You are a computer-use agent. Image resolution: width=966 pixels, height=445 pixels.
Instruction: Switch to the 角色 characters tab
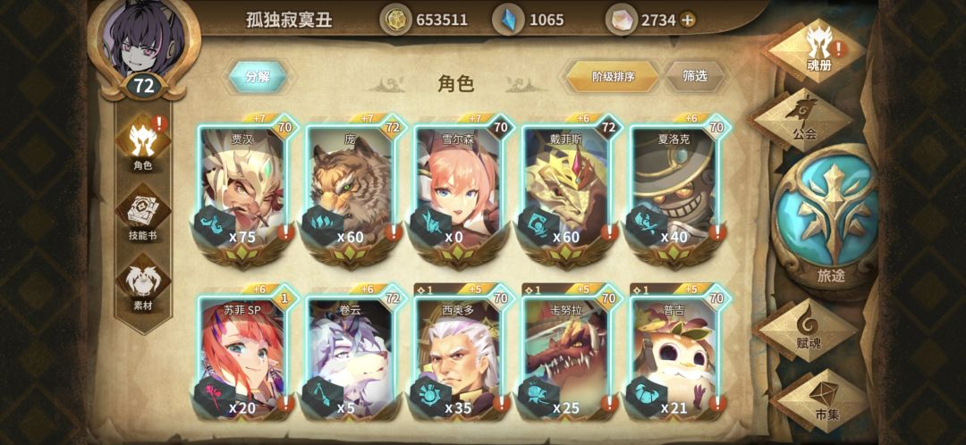[x=143, y=146]
